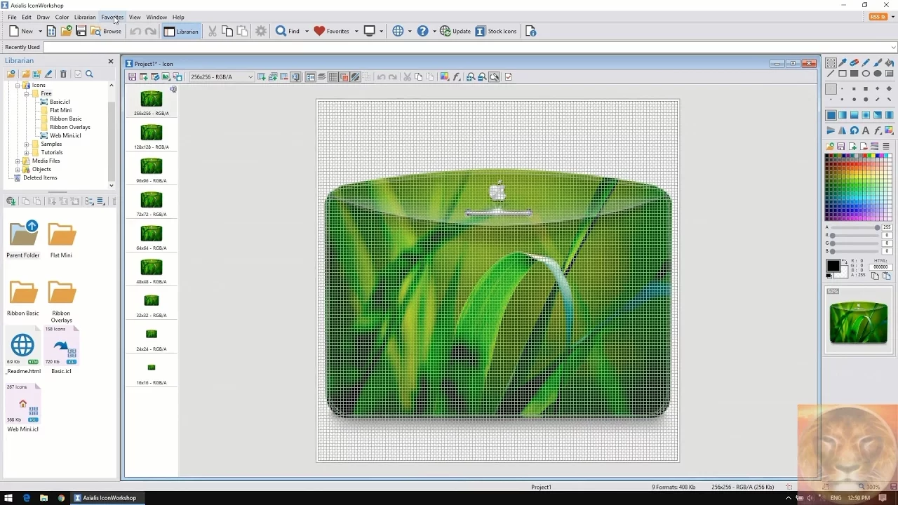This screenshot has width=898, height=505.
Task: Open the View menu
Action: click(x=135, y=17)
